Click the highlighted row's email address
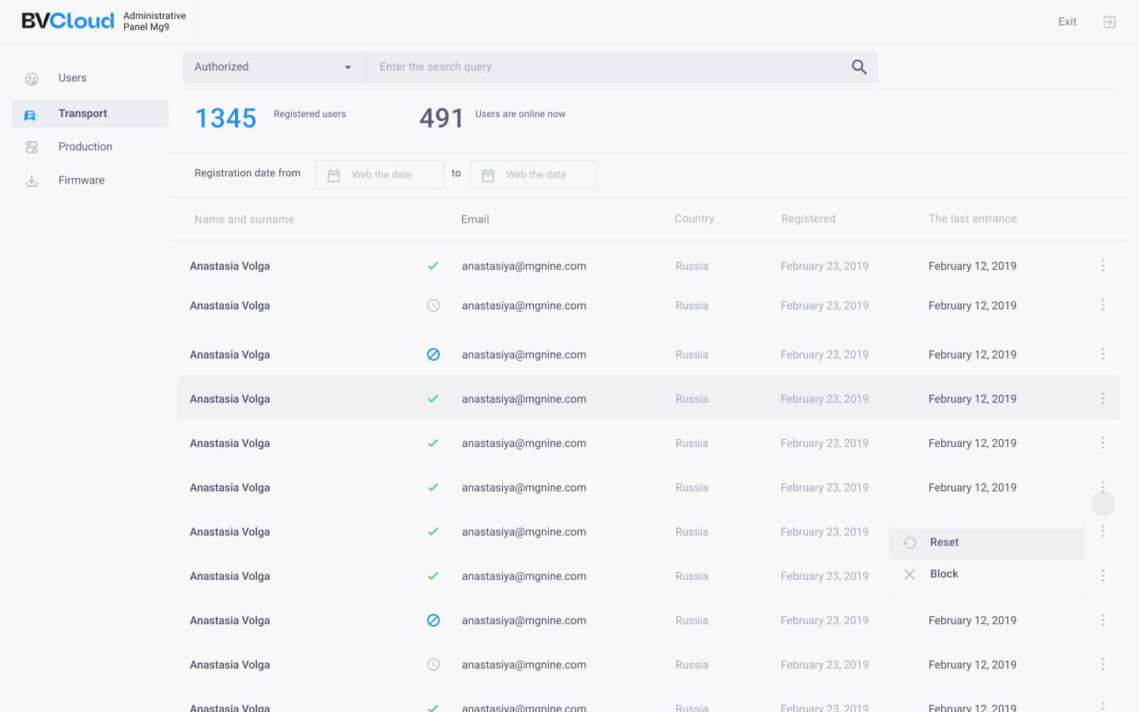 coord(524,399)
